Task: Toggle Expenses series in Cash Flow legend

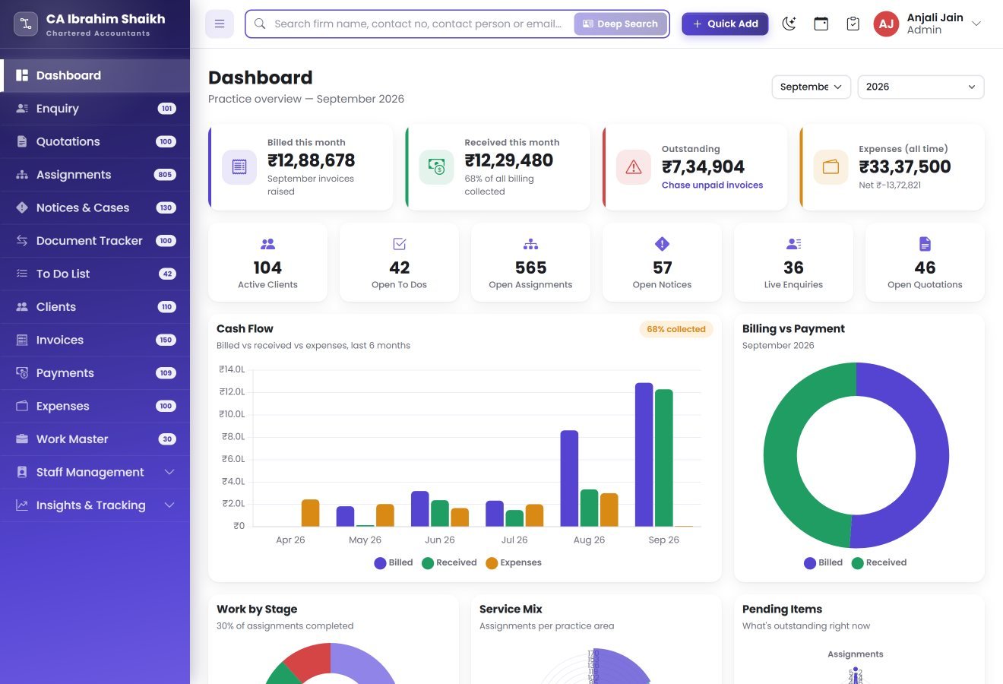Action: (514, 563)
